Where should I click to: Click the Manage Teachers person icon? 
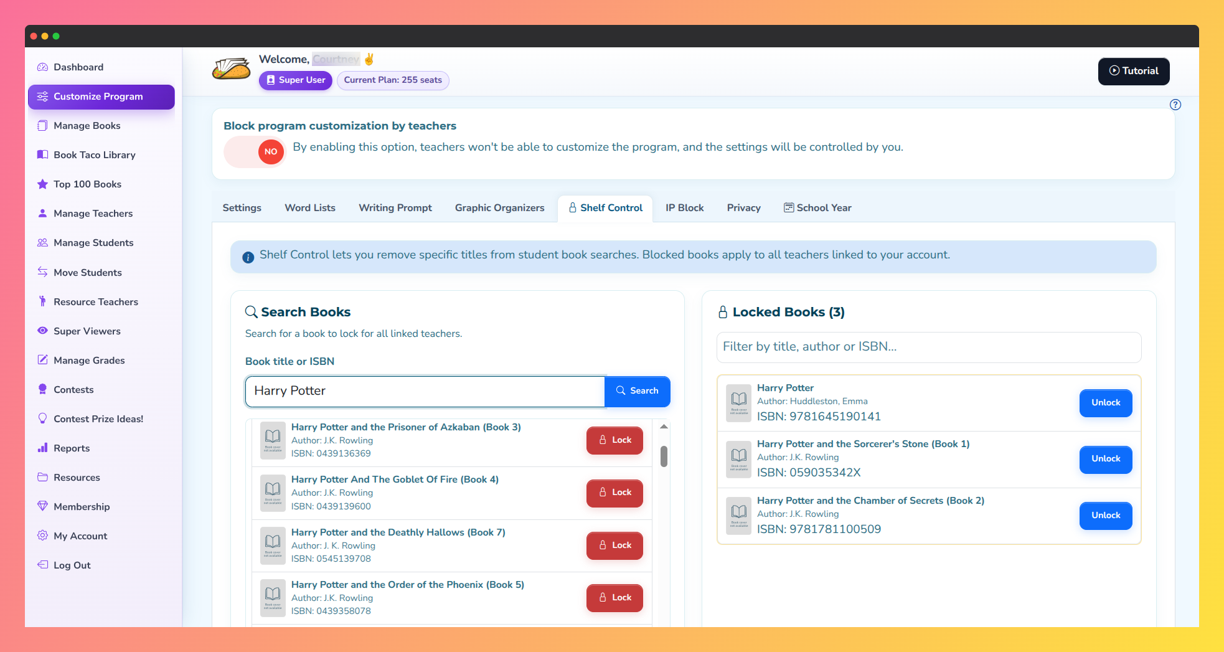point(42,213)
